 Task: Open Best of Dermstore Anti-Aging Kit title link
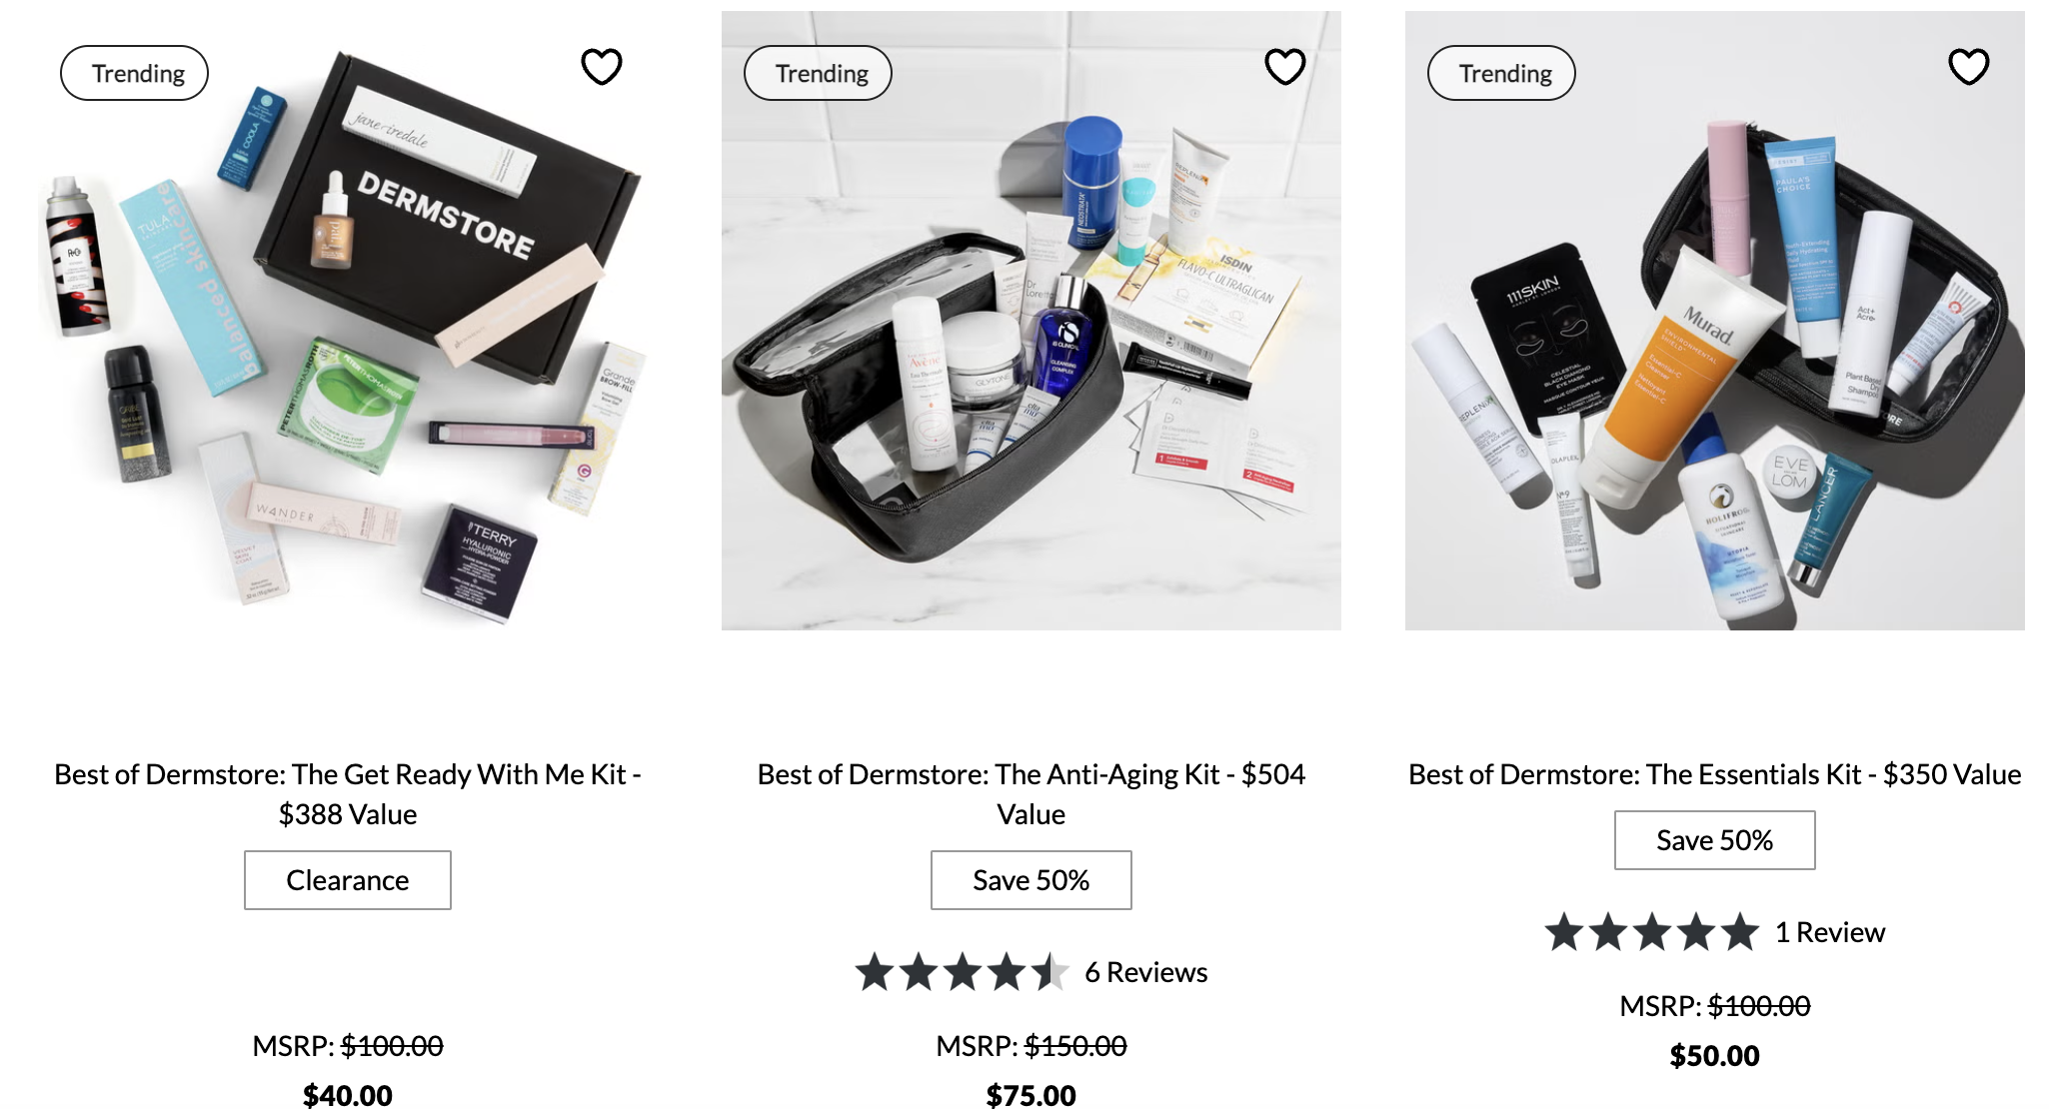tap(1031, 794)
